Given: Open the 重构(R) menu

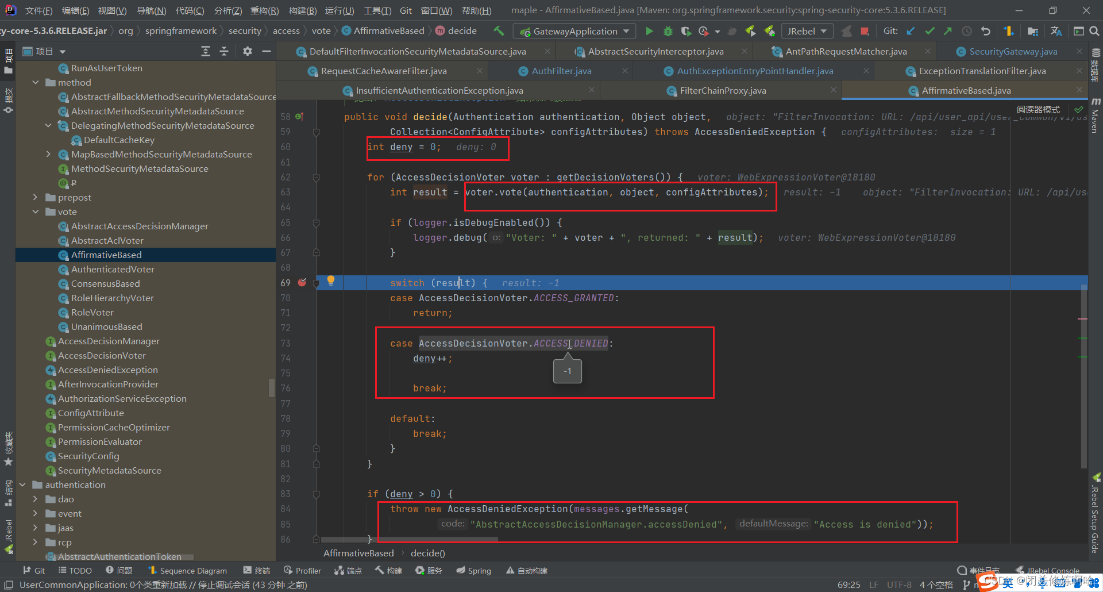Looking at the screenshot, I should [x=264, y=10].
